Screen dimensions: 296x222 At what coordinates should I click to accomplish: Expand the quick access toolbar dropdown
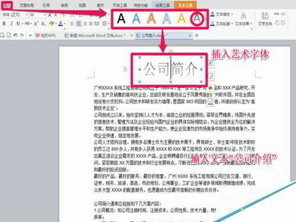pyautogui.click(x=30, y=36)
